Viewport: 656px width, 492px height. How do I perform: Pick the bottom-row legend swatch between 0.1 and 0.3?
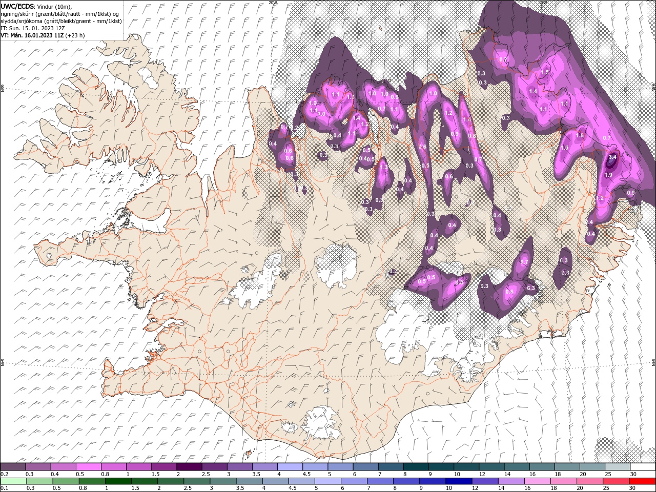click(x=13, y=481)
